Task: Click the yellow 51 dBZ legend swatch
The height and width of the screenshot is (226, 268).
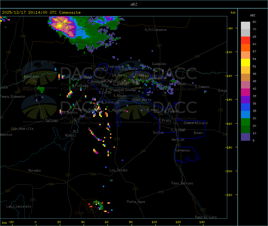Action: pyautogui.click(x=245, y=63)
